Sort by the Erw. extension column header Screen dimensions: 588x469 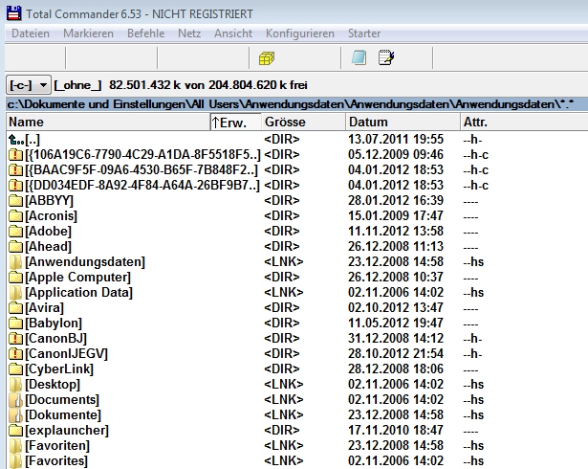click(236, 123)
